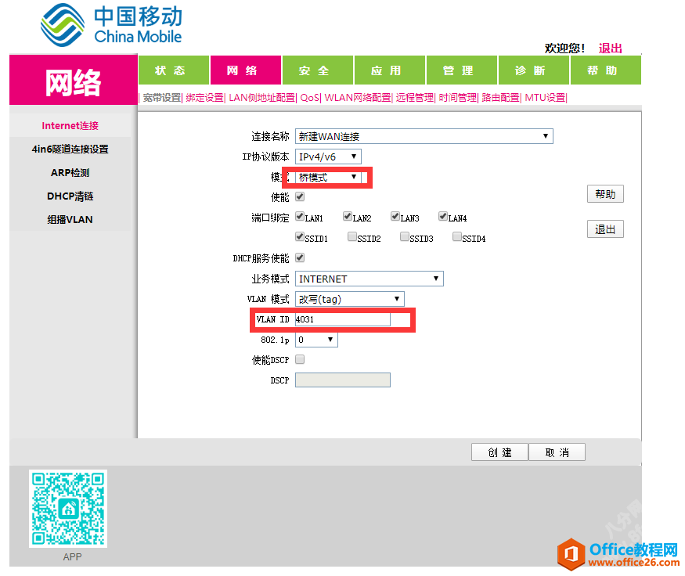Open the 时间管理 submenu
685x576 pixels.
tap(457, 97)
